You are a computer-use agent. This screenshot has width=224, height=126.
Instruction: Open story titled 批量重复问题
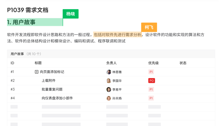coord(52,89)
